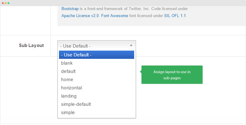
Task: Click the gray license description box
Action: coord(152,16)
